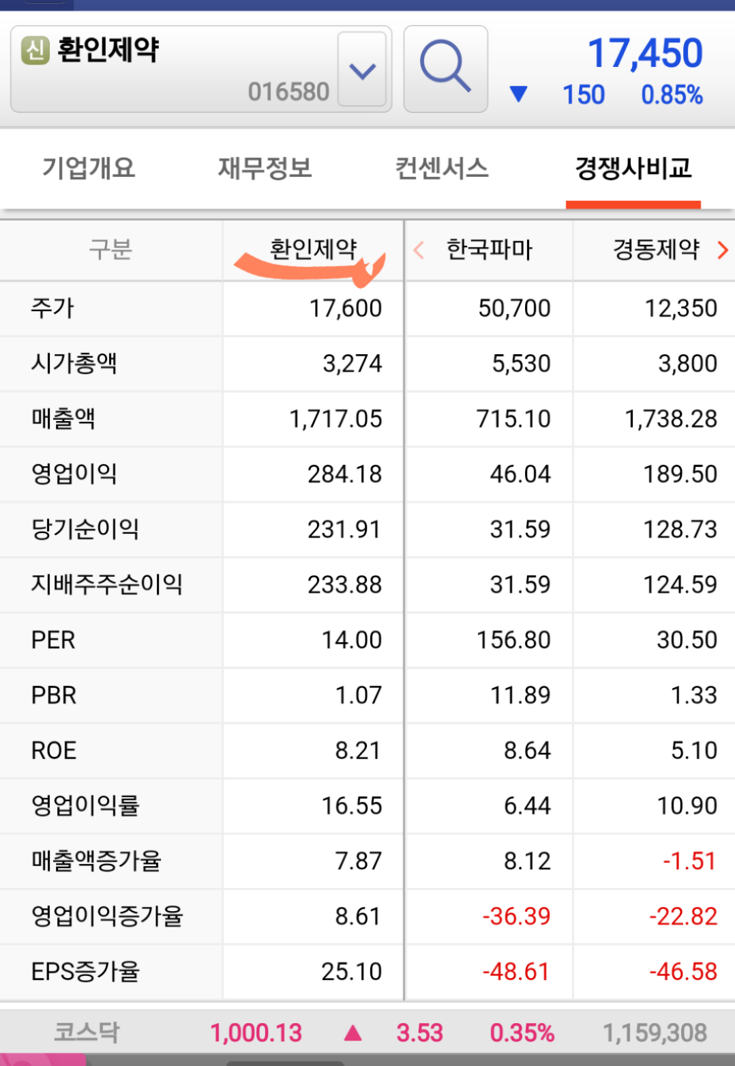Screen dimensions: 735x1066
Task: Show previous competitor with left chevron
Action: [419, 250]
